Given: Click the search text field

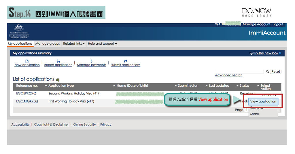Looking at the screenshot, I should click(x=239, y=72).
